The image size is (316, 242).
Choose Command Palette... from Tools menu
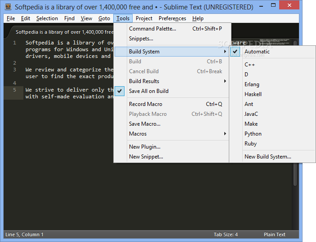click(172, 29)
